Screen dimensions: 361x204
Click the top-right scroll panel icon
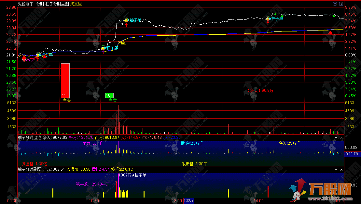point(341,4)
